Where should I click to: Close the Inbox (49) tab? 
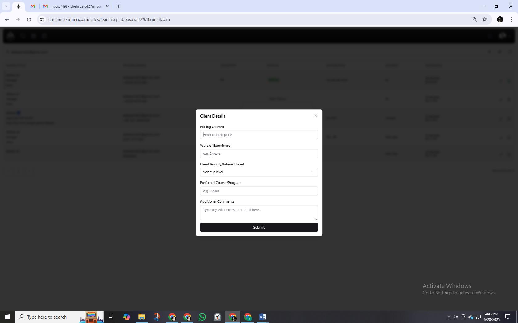pyautogui.click(x=107, y=6)
